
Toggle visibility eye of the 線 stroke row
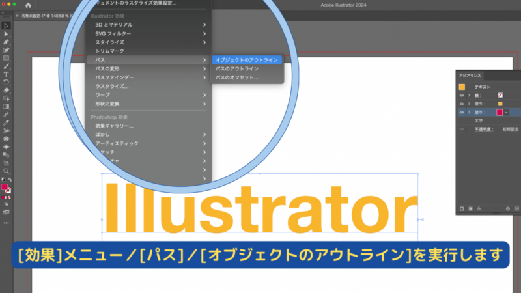coord(462,95)
